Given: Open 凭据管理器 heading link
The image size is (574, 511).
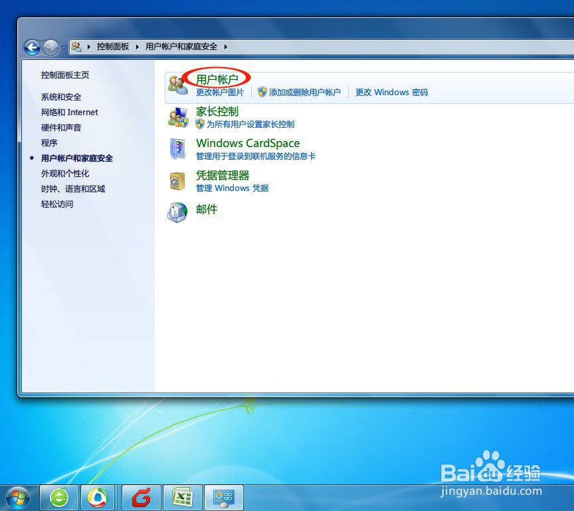Looking at the screenshot, I should pyautogui.click(x=223, y=175).
